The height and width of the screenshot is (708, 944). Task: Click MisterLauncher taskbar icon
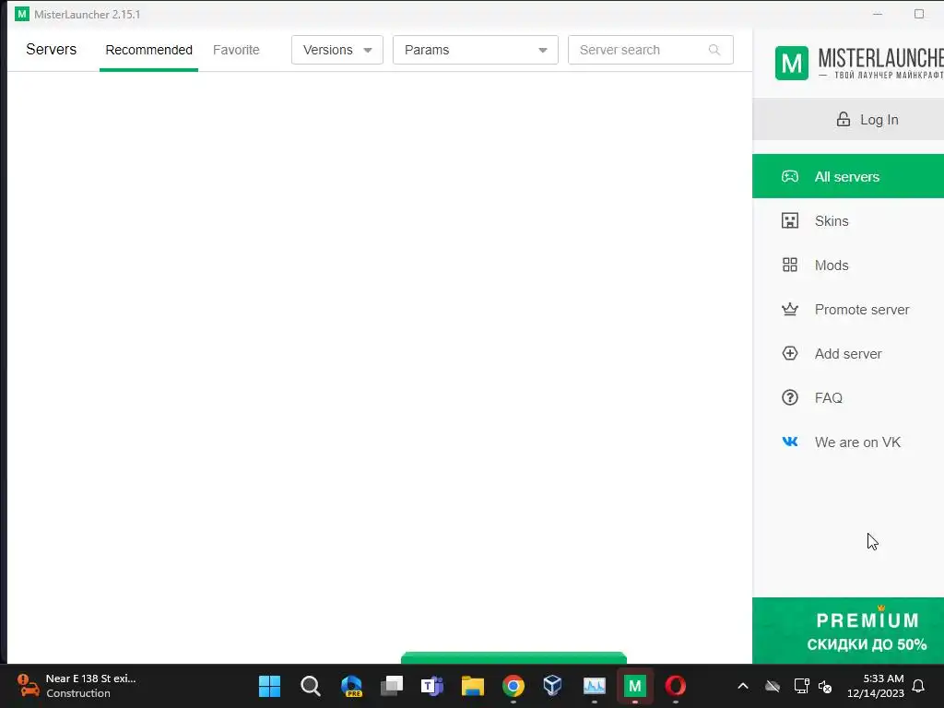point(635,686)
